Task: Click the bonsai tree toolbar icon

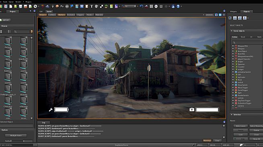Action: [x=106, y=6]
